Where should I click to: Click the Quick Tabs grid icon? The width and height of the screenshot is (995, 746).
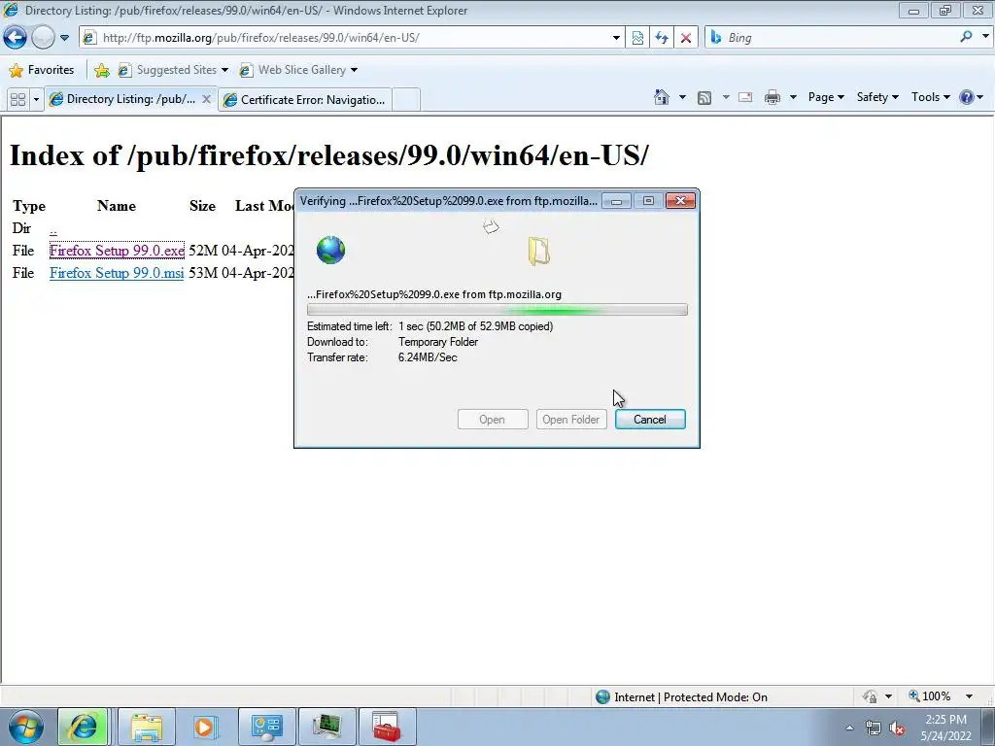click(17, 100)
